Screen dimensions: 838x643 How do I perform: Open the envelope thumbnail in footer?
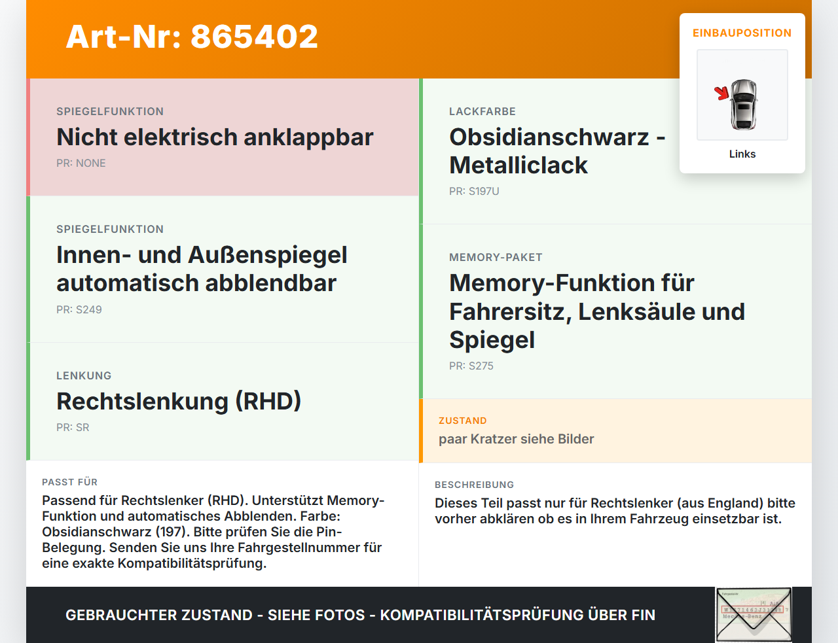[x=754, y=615]
